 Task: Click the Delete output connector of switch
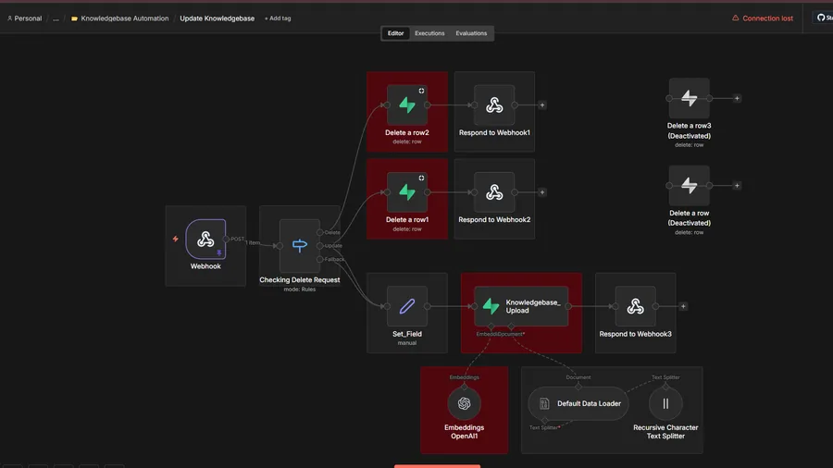pos(320,232)
